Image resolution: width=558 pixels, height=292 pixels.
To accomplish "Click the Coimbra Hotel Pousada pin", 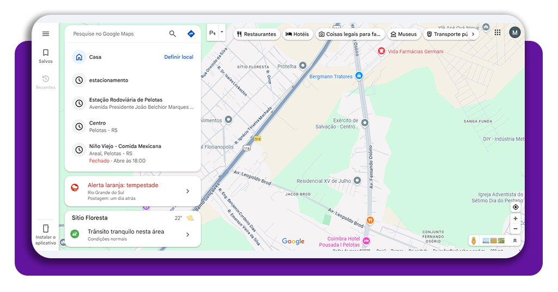I will click(x=366, y=241).
